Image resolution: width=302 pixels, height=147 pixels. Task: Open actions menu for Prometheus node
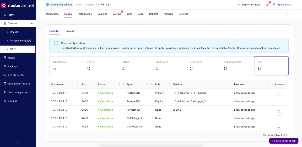(279, 110)
